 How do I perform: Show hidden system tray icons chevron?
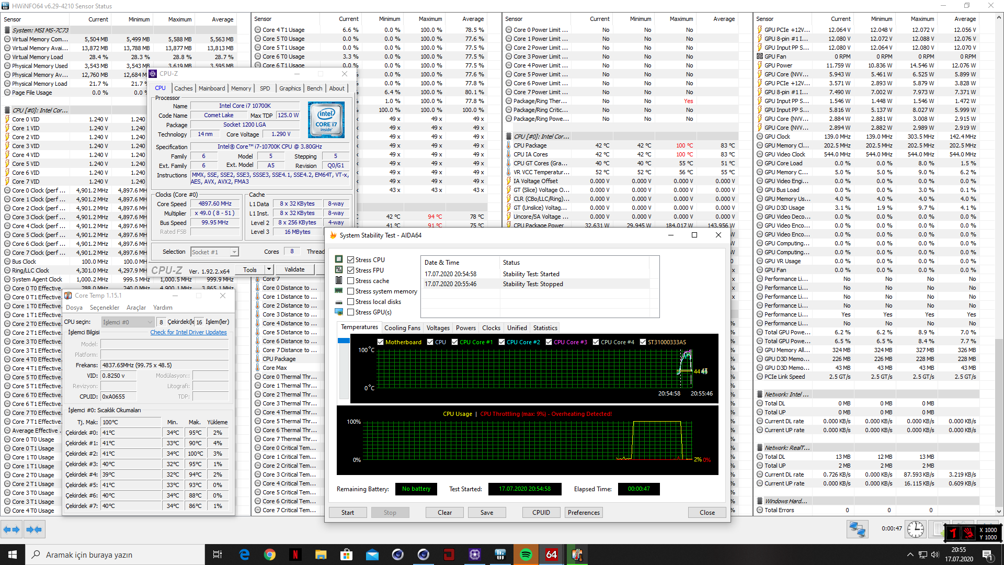910,555
